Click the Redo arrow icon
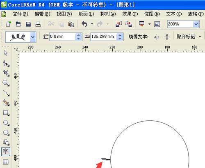The height and width of the screenshot is (168, 205). (100, 24)
